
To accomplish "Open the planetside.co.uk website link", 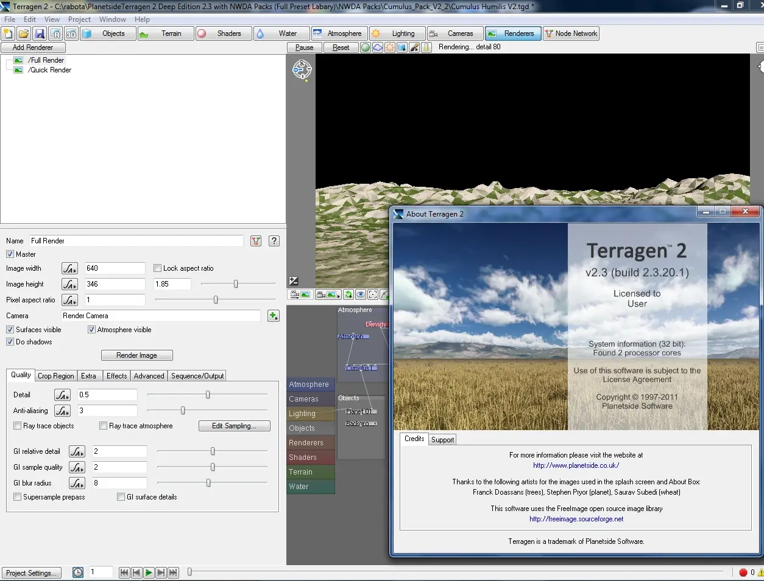I will click(576, 465).
